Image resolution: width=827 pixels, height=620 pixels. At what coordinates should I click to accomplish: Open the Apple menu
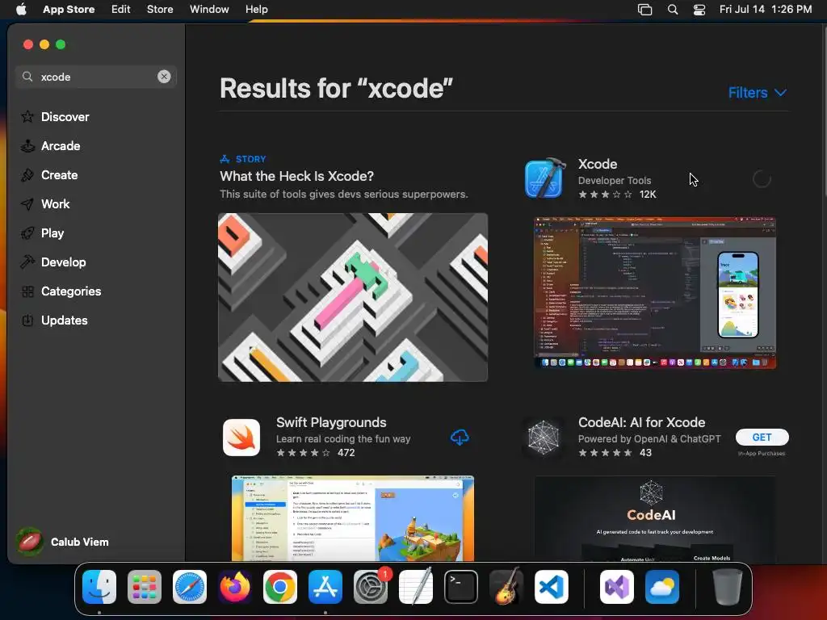point(21,9)
